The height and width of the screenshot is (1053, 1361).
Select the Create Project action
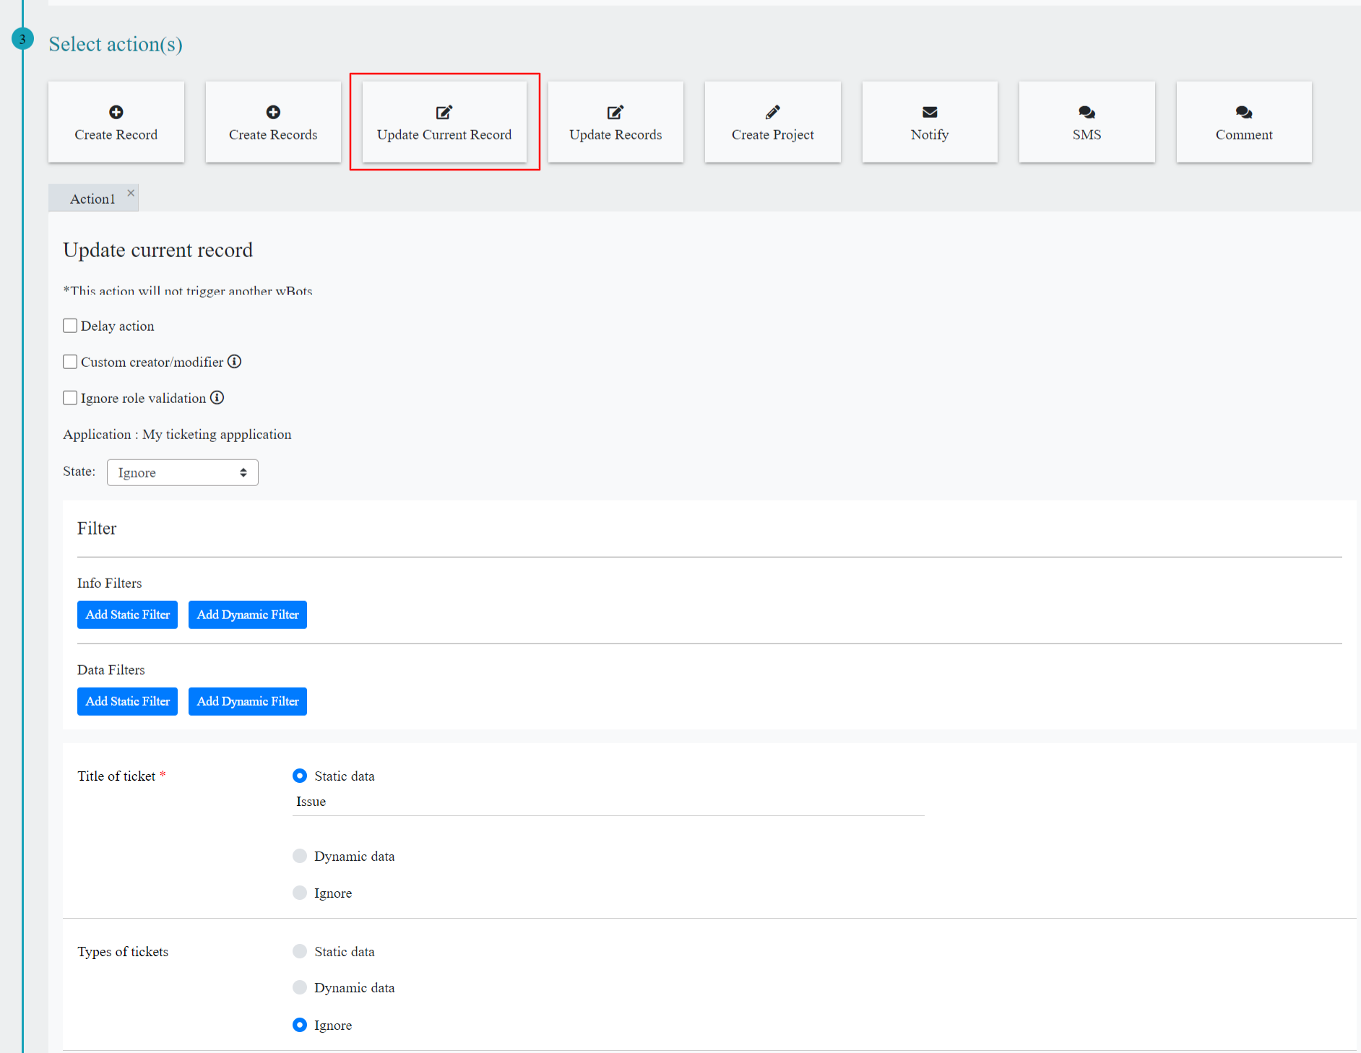pyautogui.click(x=773, y=122)
